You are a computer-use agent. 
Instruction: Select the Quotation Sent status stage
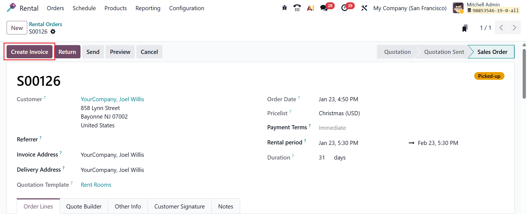click(444, 52)
